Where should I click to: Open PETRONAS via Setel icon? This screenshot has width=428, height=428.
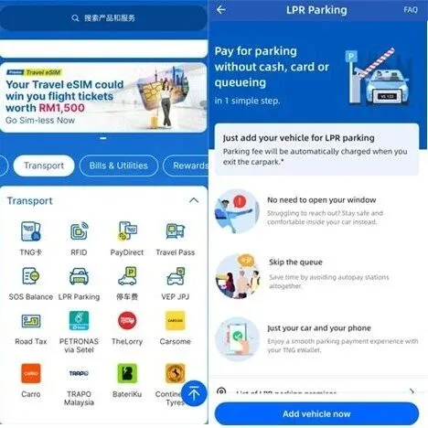[x=79, y=321]
